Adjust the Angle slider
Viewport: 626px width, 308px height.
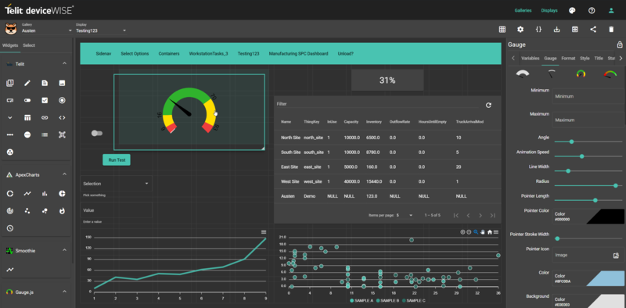(x=588, y=141)
